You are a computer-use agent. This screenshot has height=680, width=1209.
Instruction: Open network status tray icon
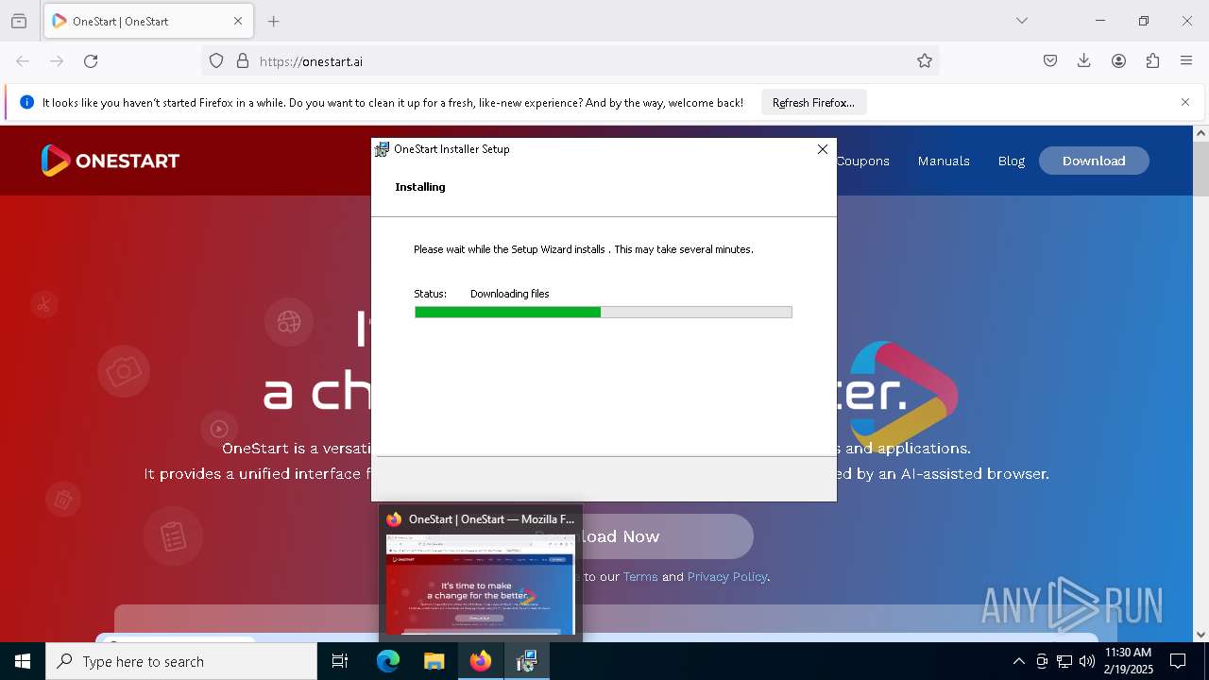[x=1064, y=661]
